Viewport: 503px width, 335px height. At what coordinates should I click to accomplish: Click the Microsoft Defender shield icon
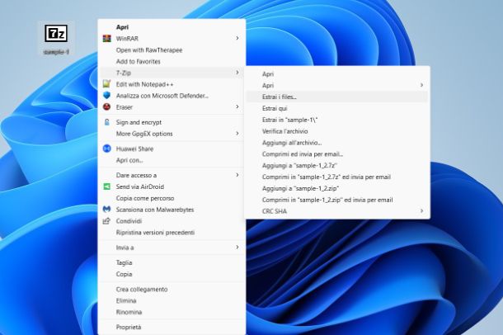(x=107, y=96)
